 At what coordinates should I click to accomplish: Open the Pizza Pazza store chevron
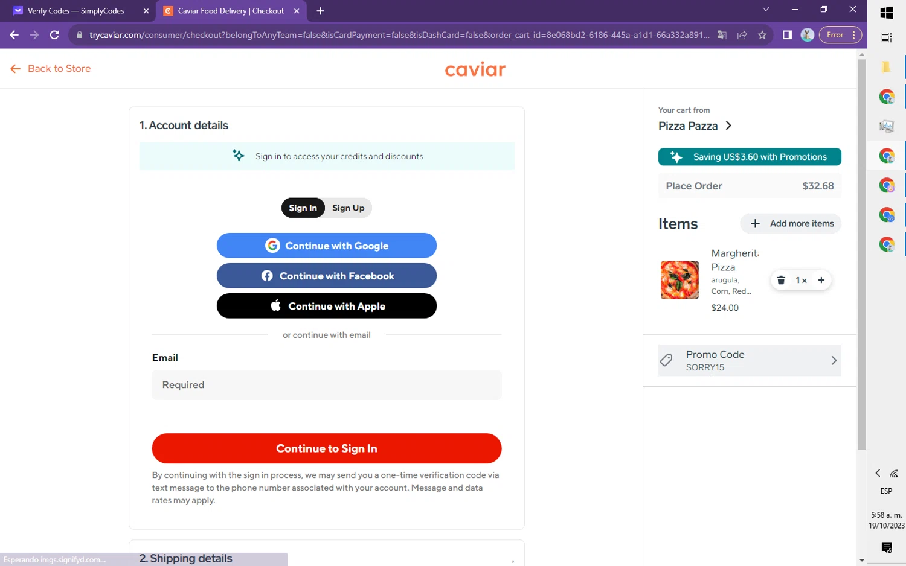728,126
